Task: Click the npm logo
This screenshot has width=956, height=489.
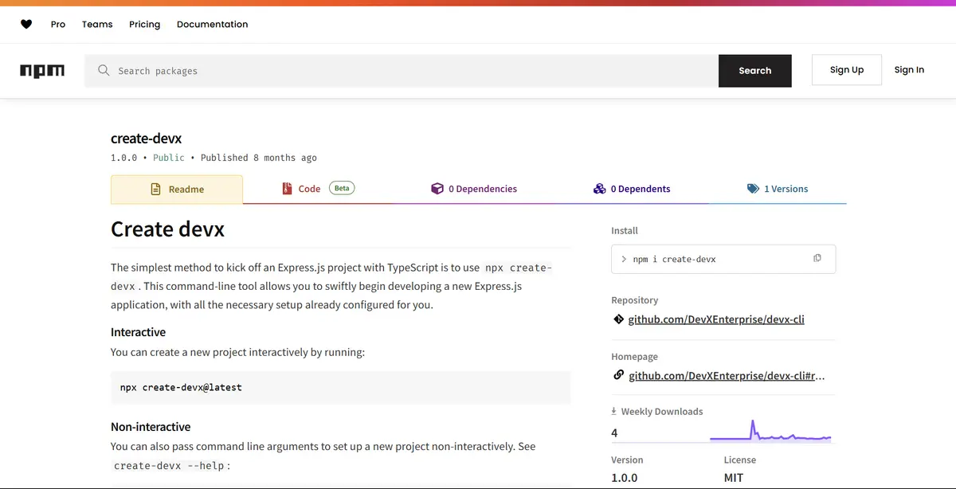Action: coord(42,71)
